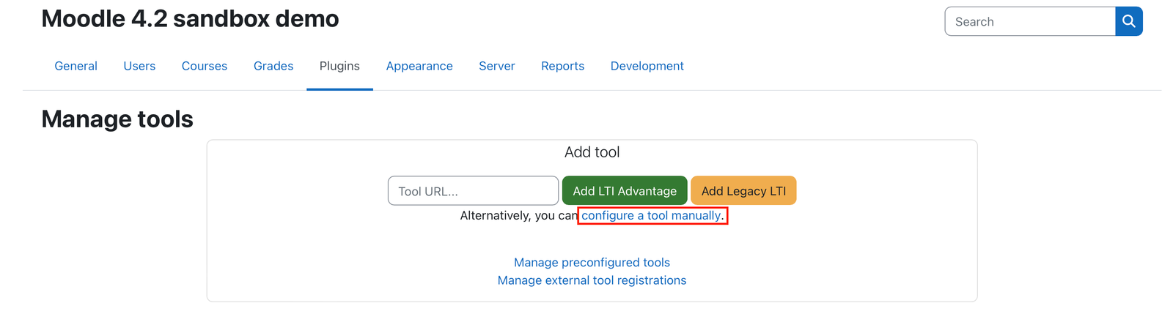Viewport: 1173px width, 333px height.
Task: Go to the Courses tab
Action: pyautogui.click(x=205, y=66)
